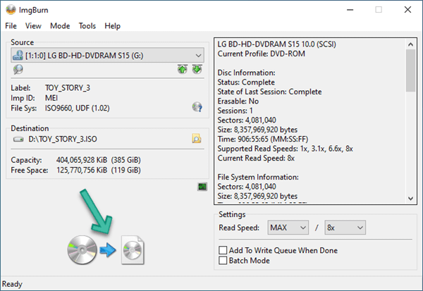The height and width of the screenshot is (291, 423).
Task: Click the Read disc to image button
Action: click(x=106, y=250)
